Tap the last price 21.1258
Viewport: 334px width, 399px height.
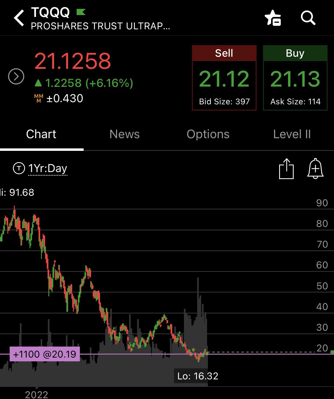pos(73,61)
